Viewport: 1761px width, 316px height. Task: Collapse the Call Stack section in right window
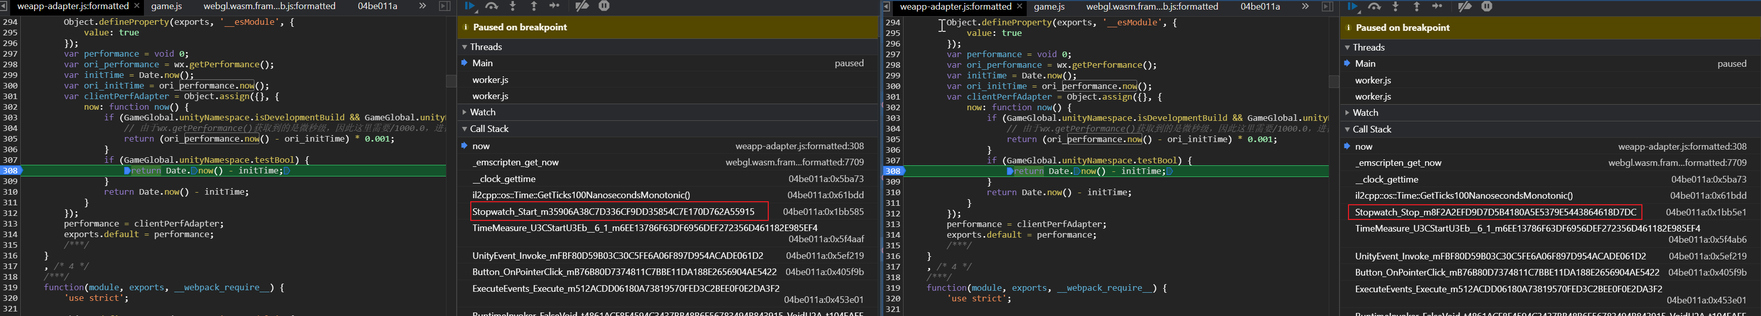1550,129
